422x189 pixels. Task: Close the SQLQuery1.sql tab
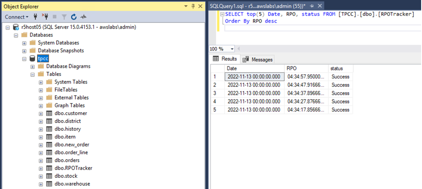[320, 6]
